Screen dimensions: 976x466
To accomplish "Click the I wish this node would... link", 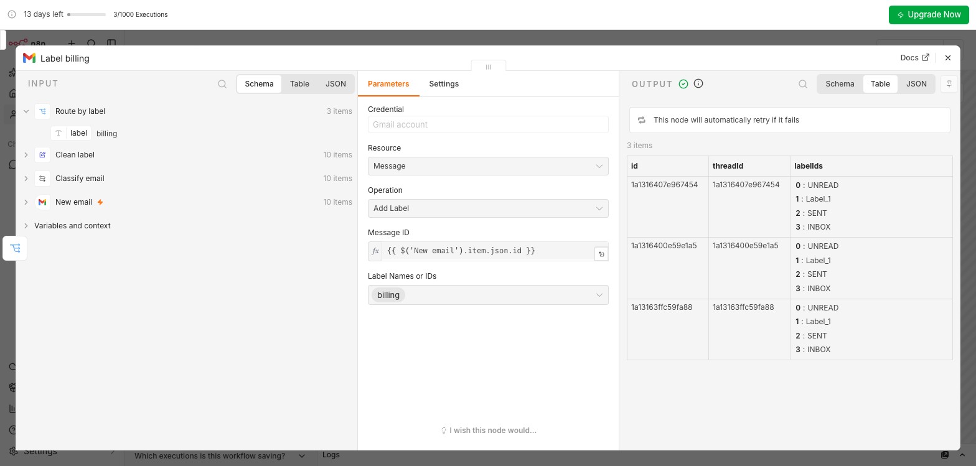I will (x=489, y=431).
